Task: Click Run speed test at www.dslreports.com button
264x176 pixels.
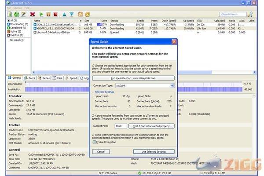Action: pos(133,78)
